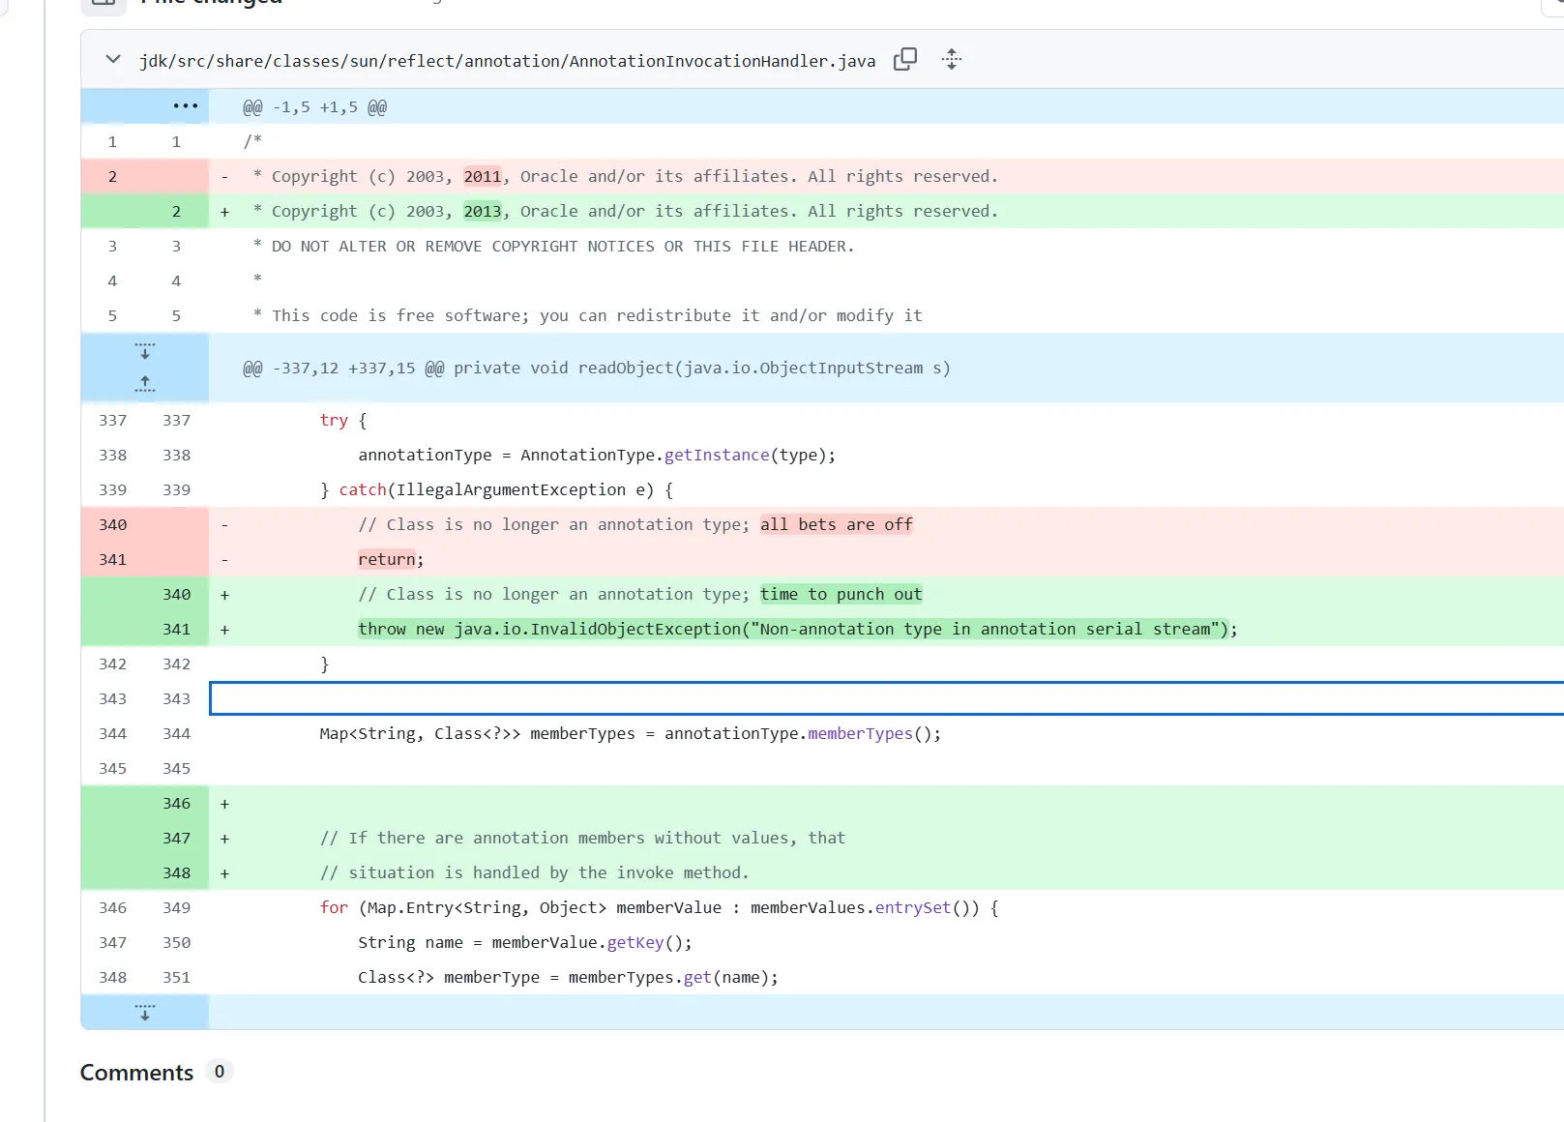
Task: Click new line number 351
Action: (177, 978)
